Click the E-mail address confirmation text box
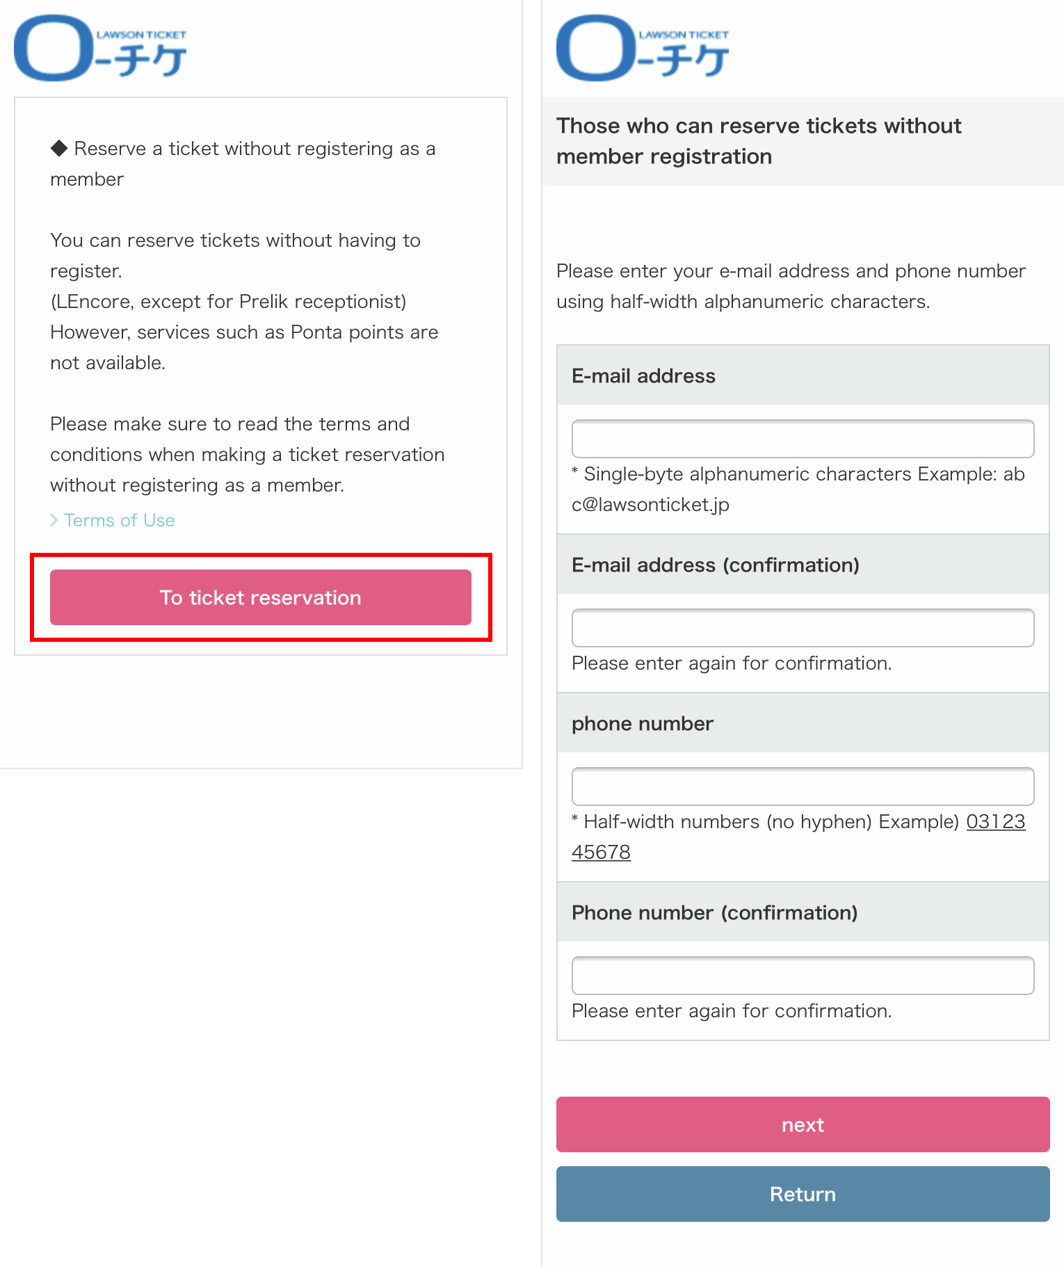 point(803,628)
